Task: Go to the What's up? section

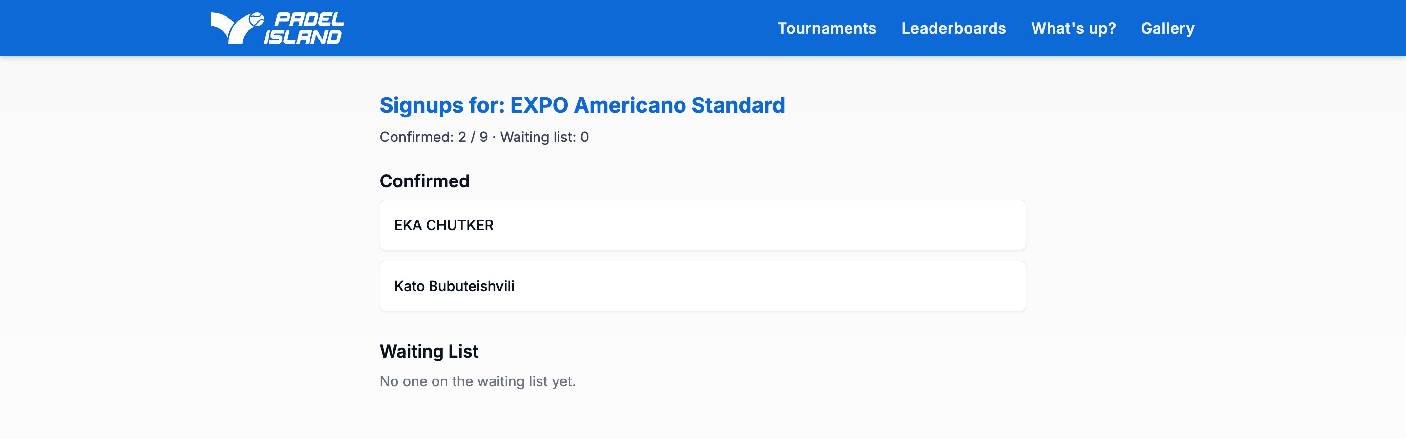Action: click(x=1074, y=28)
